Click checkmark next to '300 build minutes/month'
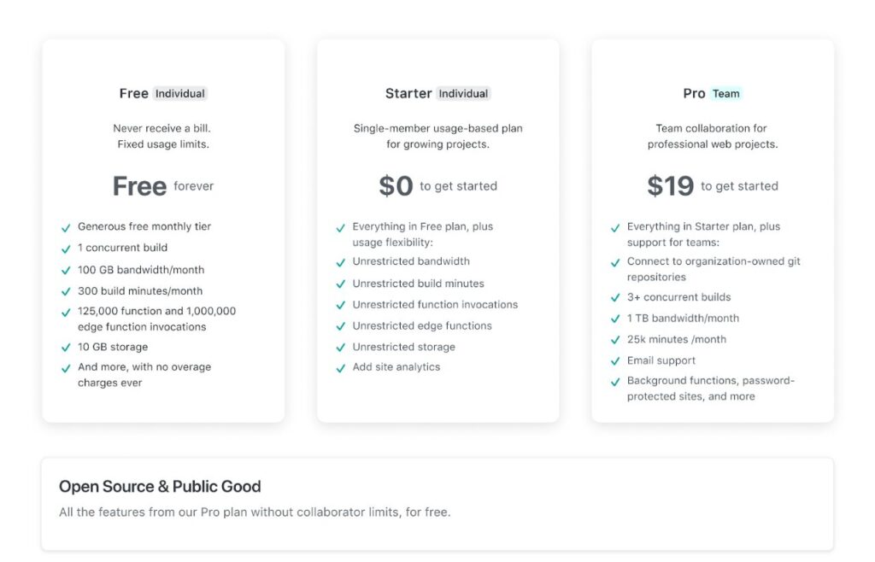The image size is (875, 562). [66, 291]
